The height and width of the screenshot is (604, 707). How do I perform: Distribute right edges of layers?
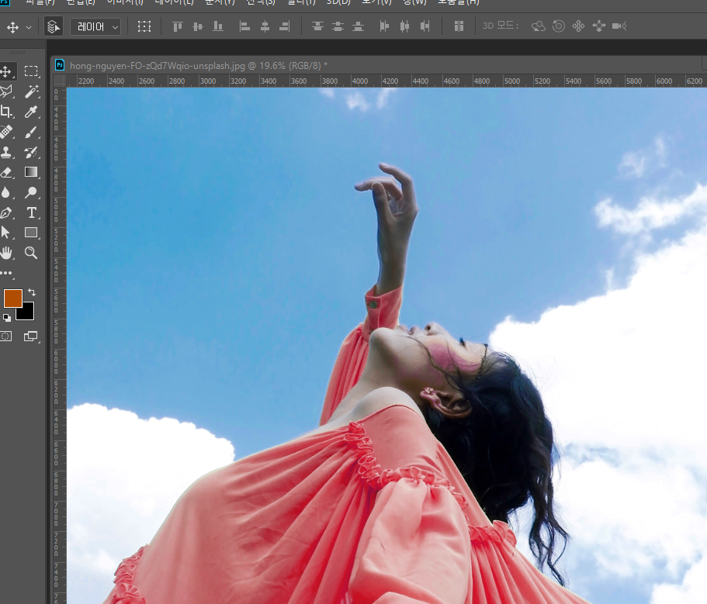coord(425,26)
